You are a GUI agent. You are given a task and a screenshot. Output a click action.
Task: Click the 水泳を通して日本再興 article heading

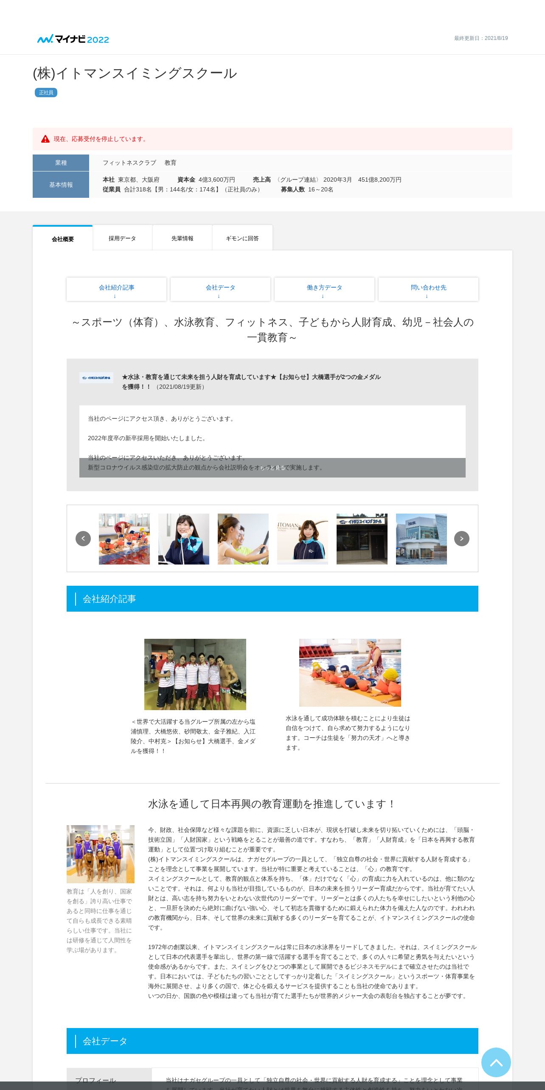point(272,804)
